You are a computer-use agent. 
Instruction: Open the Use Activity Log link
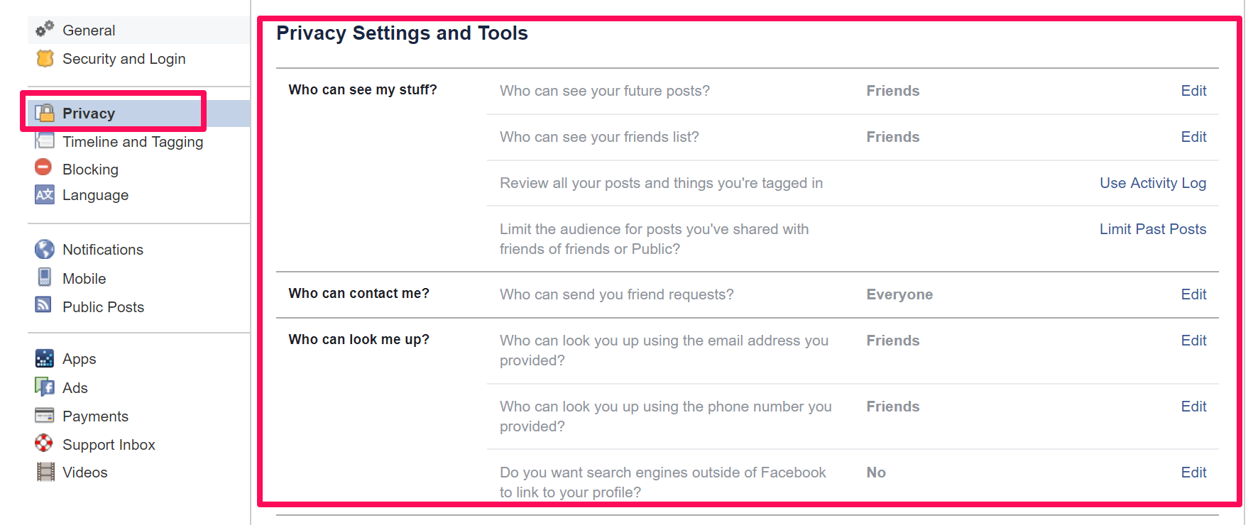pos(1153,183)
